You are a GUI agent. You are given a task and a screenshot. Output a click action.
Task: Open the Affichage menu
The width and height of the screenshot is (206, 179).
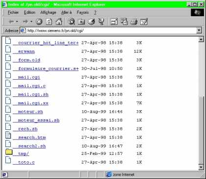48,12
